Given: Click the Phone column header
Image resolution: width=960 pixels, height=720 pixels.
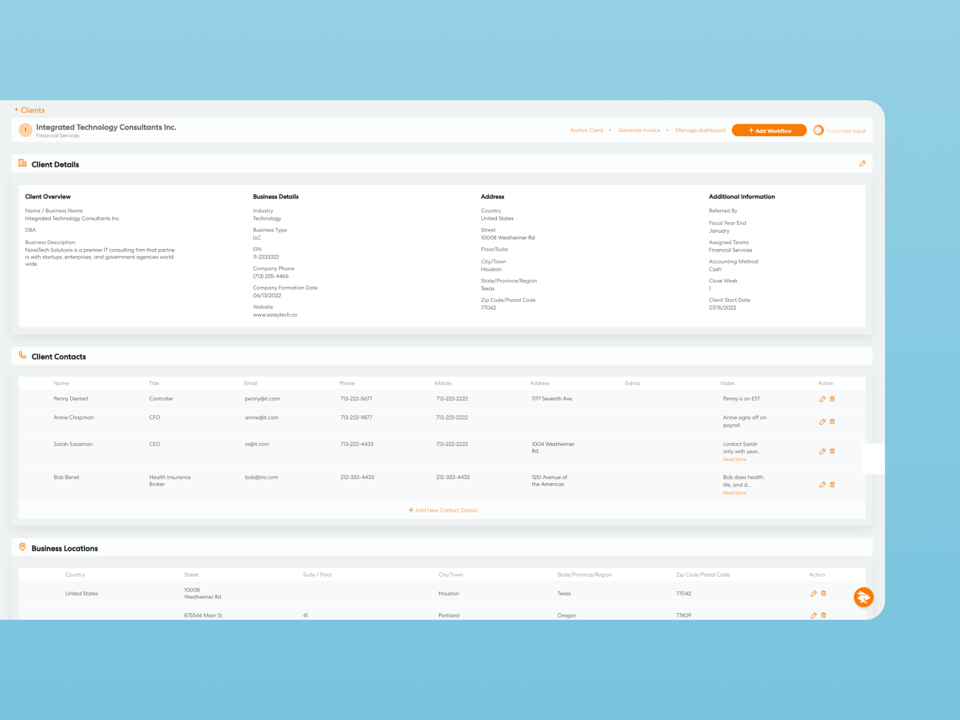Looking at the screenshot, I should (x=347, y=383).
